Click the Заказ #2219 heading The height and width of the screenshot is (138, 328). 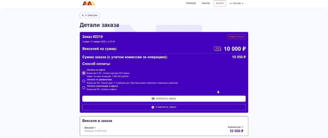[93, 36]
